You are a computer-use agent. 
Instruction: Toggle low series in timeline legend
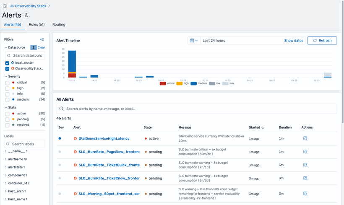pos(214,83)
